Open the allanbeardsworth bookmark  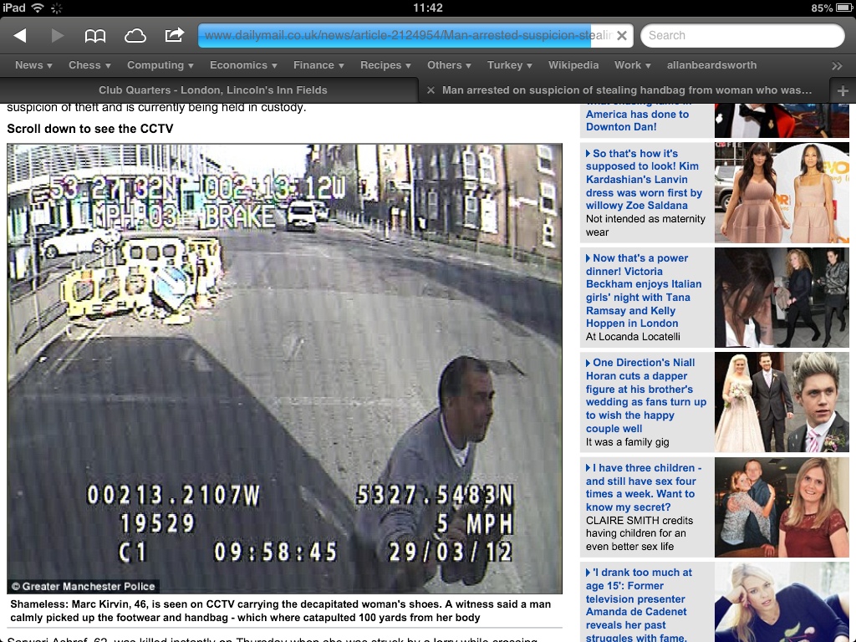coord(711,65)
